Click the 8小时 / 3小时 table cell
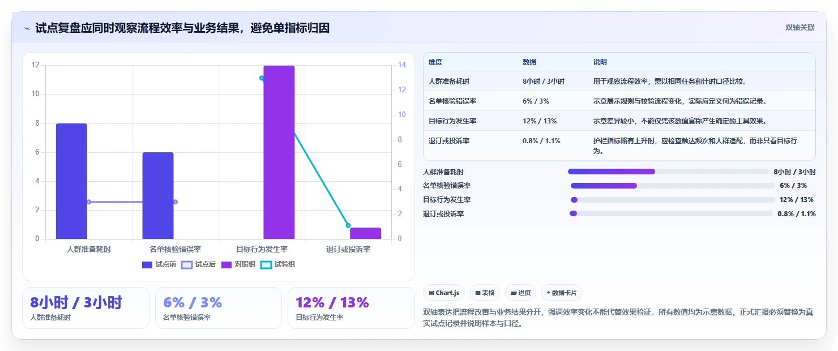This screenshot has height=351, width=838. (544, 82)
